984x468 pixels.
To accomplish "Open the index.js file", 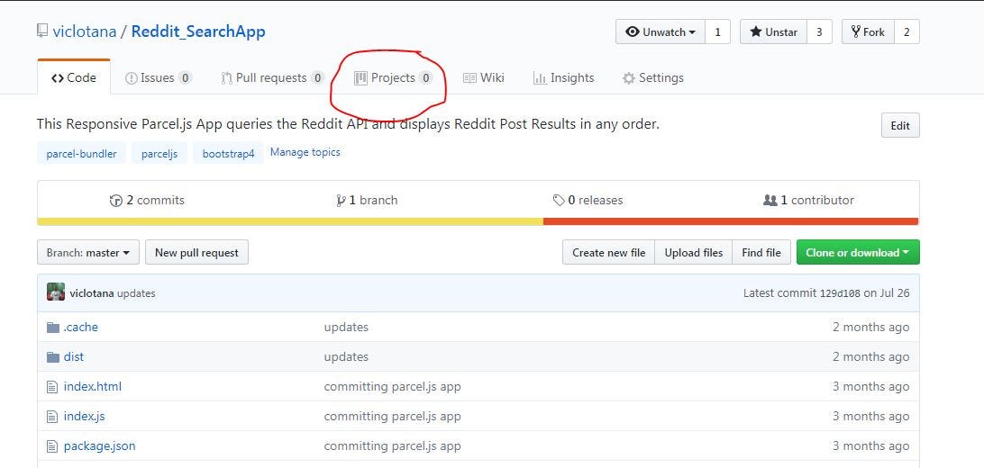I will 84,416.
